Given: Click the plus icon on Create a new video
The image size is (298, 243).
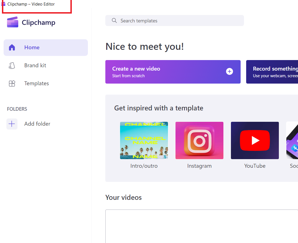Looking at the screenshot, I should point(230,71).
